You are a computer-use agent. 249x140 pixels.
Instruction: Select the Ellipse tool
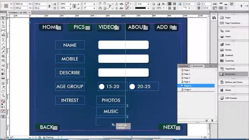pyautogui.click(x=3, y=60)
